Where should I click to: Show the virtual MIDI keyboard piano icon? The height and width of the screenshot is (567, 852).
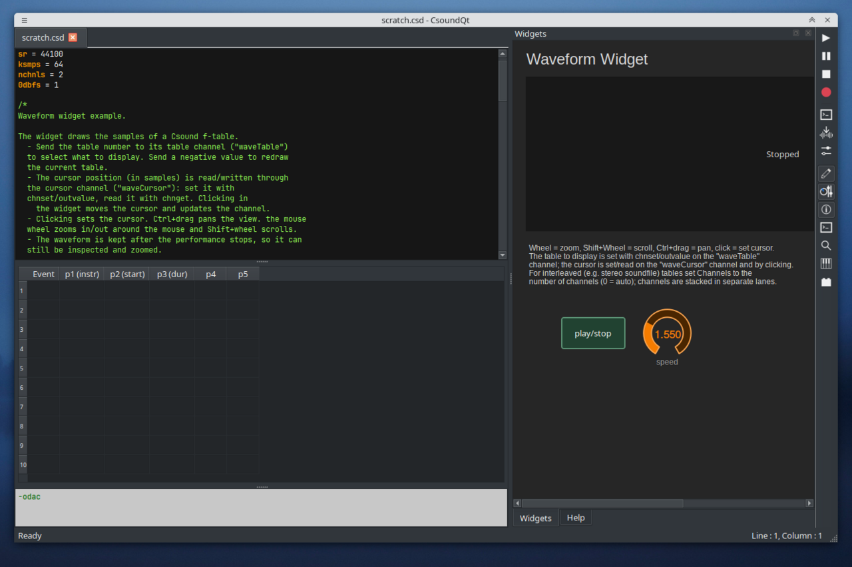click(826, 263)
